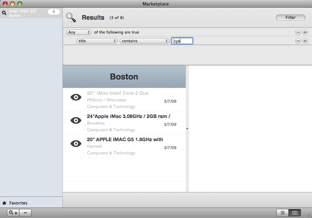Click 'Computers & Technology' under Brookline
Screen dimensions: 312x218
point(111,130)
